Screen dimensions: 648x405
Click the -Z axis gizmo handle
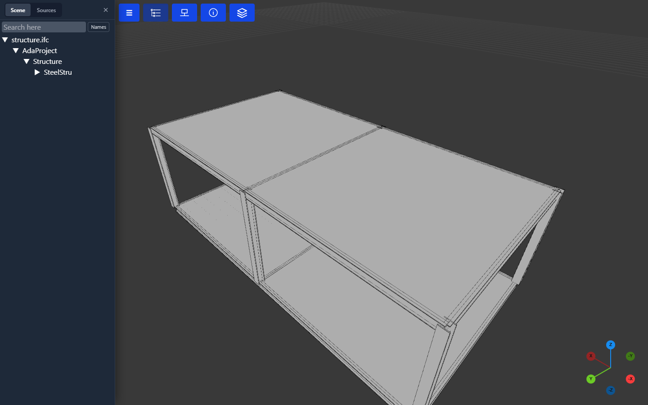tap(611, 390)
